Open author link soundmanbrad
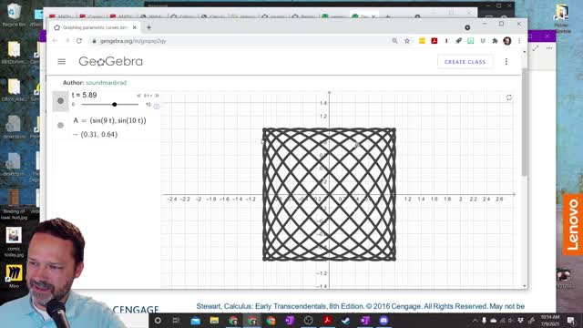Screen dimensions: 583x328 106,83
